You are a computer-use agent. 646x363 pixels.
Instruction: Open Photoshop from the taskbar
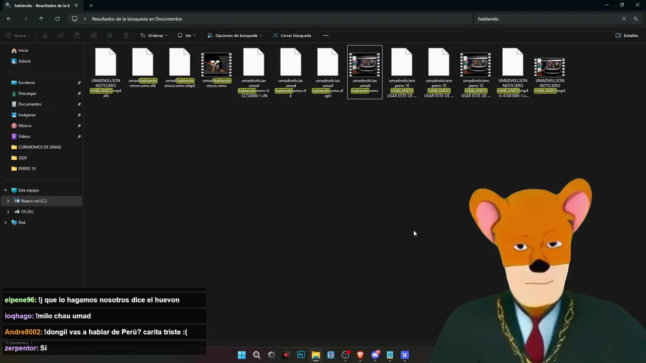[x=301, y=355]
